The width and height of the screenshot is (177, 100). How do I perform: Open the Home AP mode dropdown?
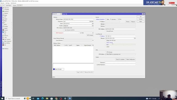pyautogui.click(x=61, y=14)
